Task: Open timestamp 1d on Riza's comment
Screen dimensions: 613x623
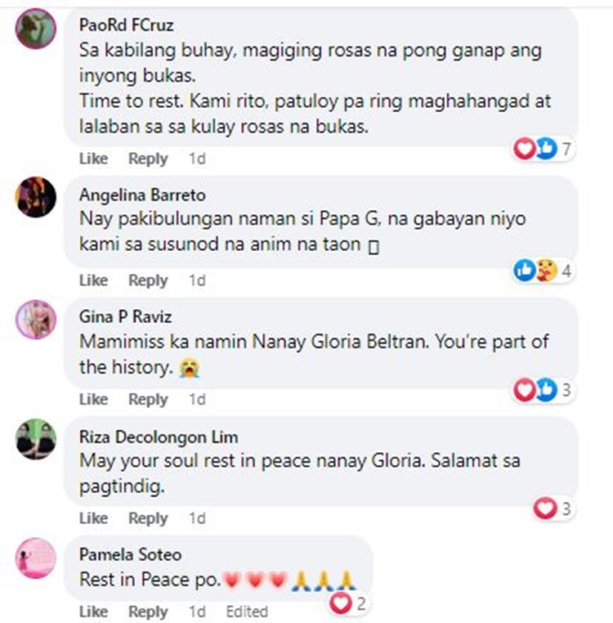Action: pos(197,518)
